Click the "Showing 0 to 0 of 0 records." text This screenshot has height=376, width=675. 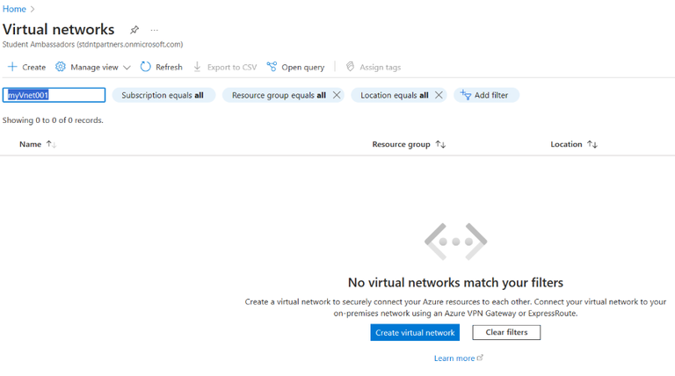[53, 120]
